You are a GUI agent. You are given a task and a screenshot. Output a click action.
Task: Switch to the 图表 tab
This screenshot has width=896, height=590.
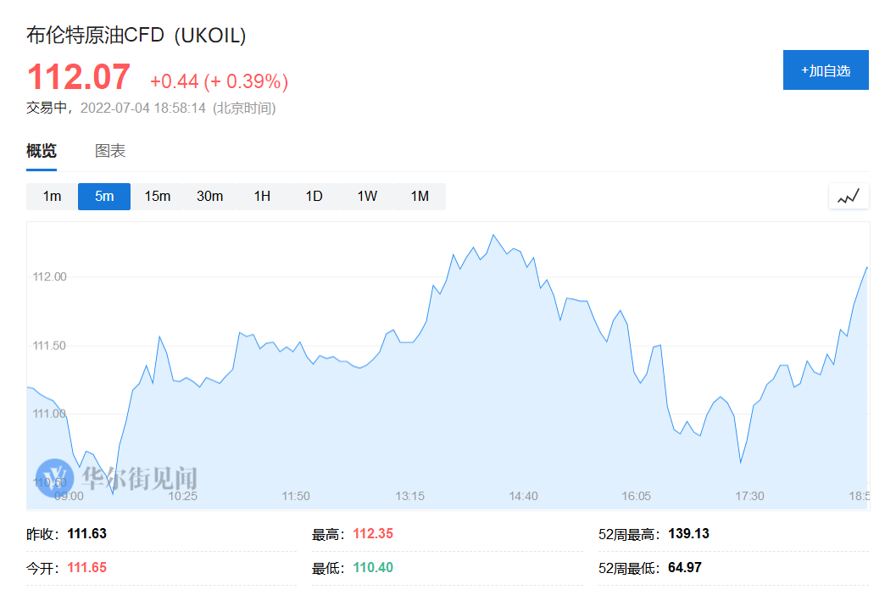110,151
